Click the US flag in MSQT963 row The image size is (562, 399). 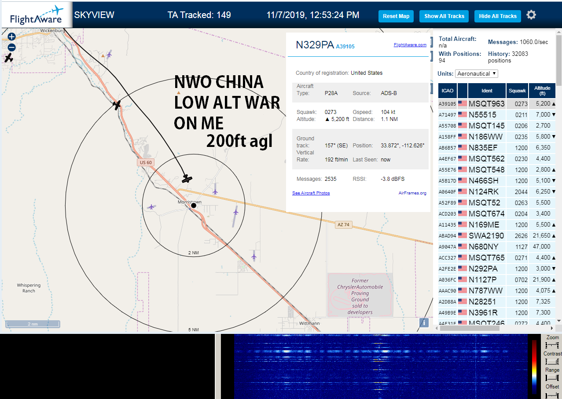[463, 104]
